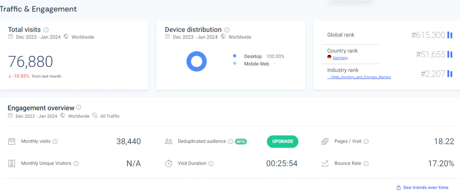
Task: Click info icon beside Device distribution
Action: (x=227, y=30)
